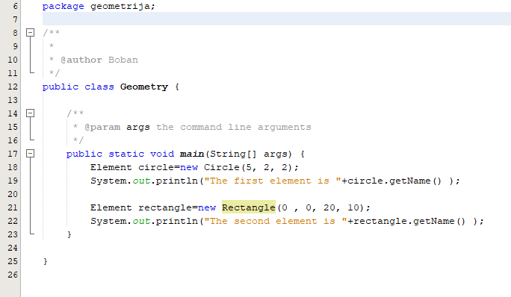Click the 'out' field on line 22

coord(141,221)
